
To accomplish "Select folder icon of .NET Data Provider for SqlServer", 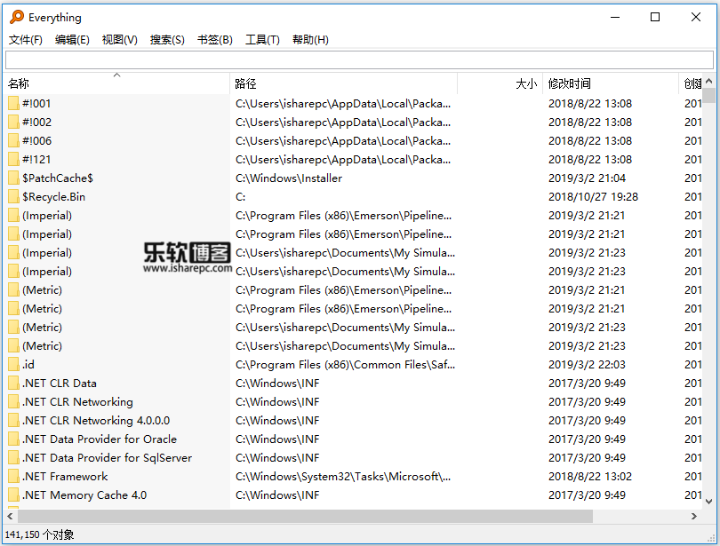I will (13, 458).
